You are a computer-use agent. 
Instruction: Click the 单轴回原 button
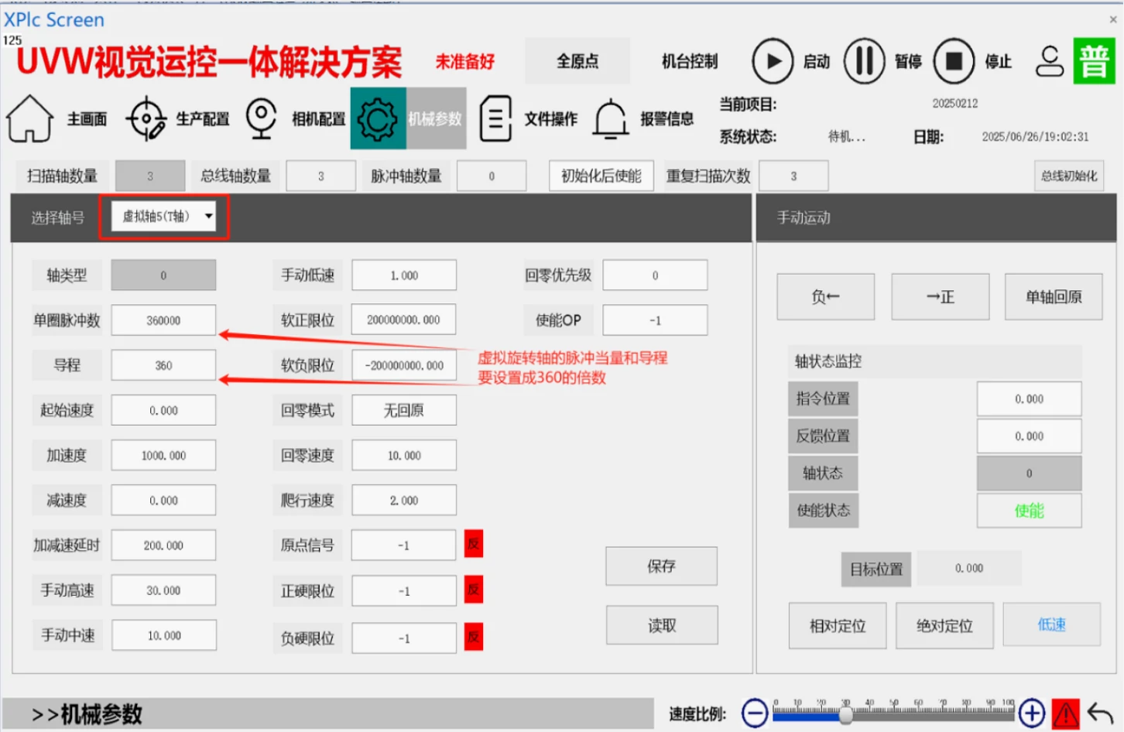1054,296
